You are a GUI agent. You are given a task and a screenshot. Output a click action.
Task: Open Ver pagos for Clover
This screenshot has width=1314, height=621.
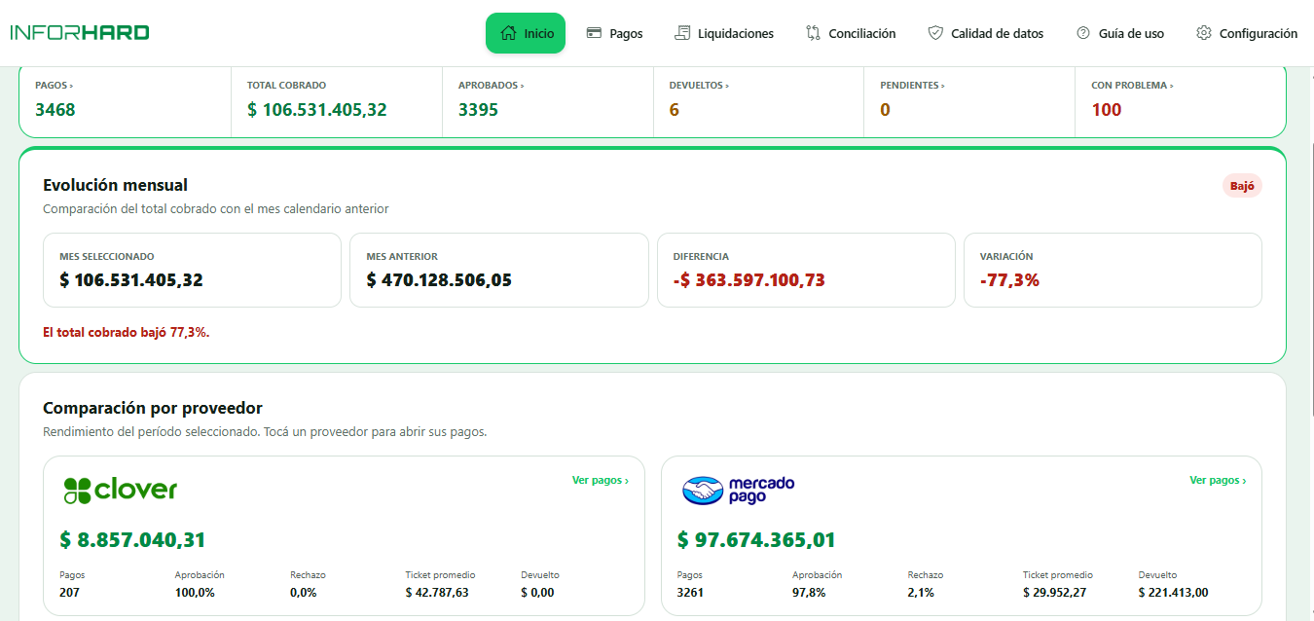(x=601, y=480)
